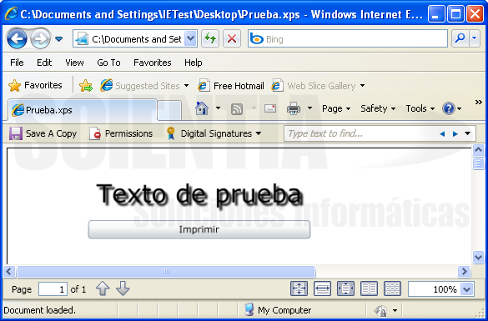Open Web Slice Gallery link

318,86
